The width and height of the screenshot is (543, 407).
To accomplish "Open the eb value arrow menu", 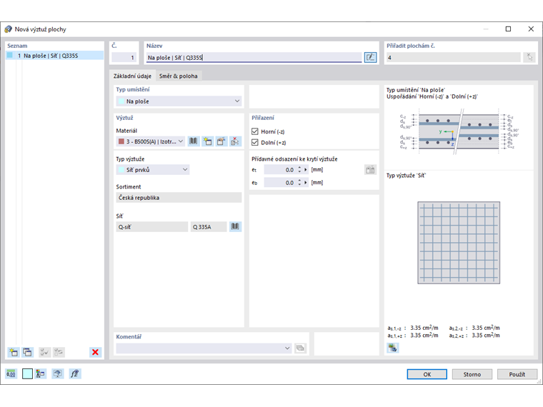I will coord(306,182).
